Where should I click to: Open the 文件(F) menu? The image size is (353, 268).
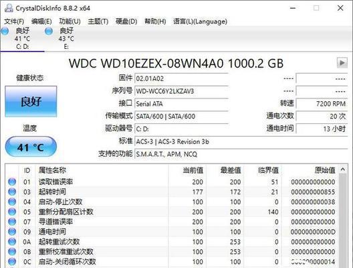pyautogui.click(x=14, y=21)
